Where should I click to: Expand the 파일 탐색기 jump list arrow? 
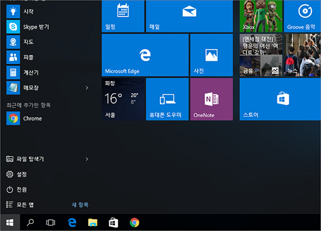point(87,159)
